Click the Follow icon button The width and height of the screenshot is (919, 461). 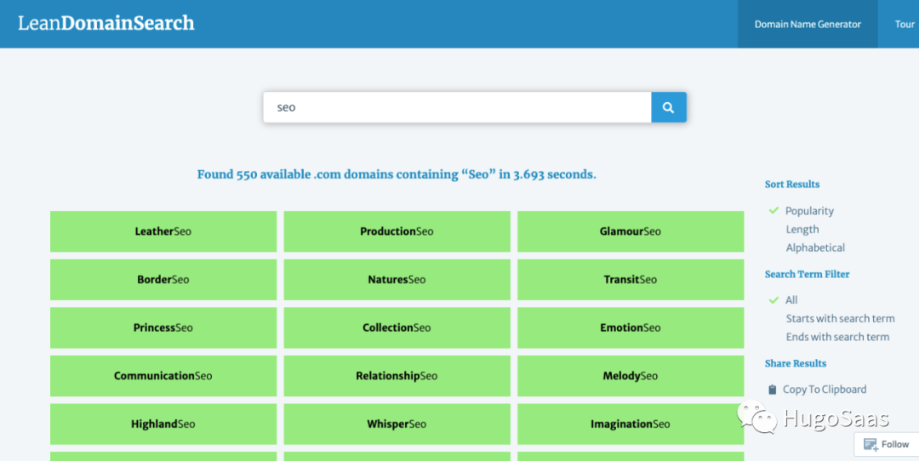887,444
